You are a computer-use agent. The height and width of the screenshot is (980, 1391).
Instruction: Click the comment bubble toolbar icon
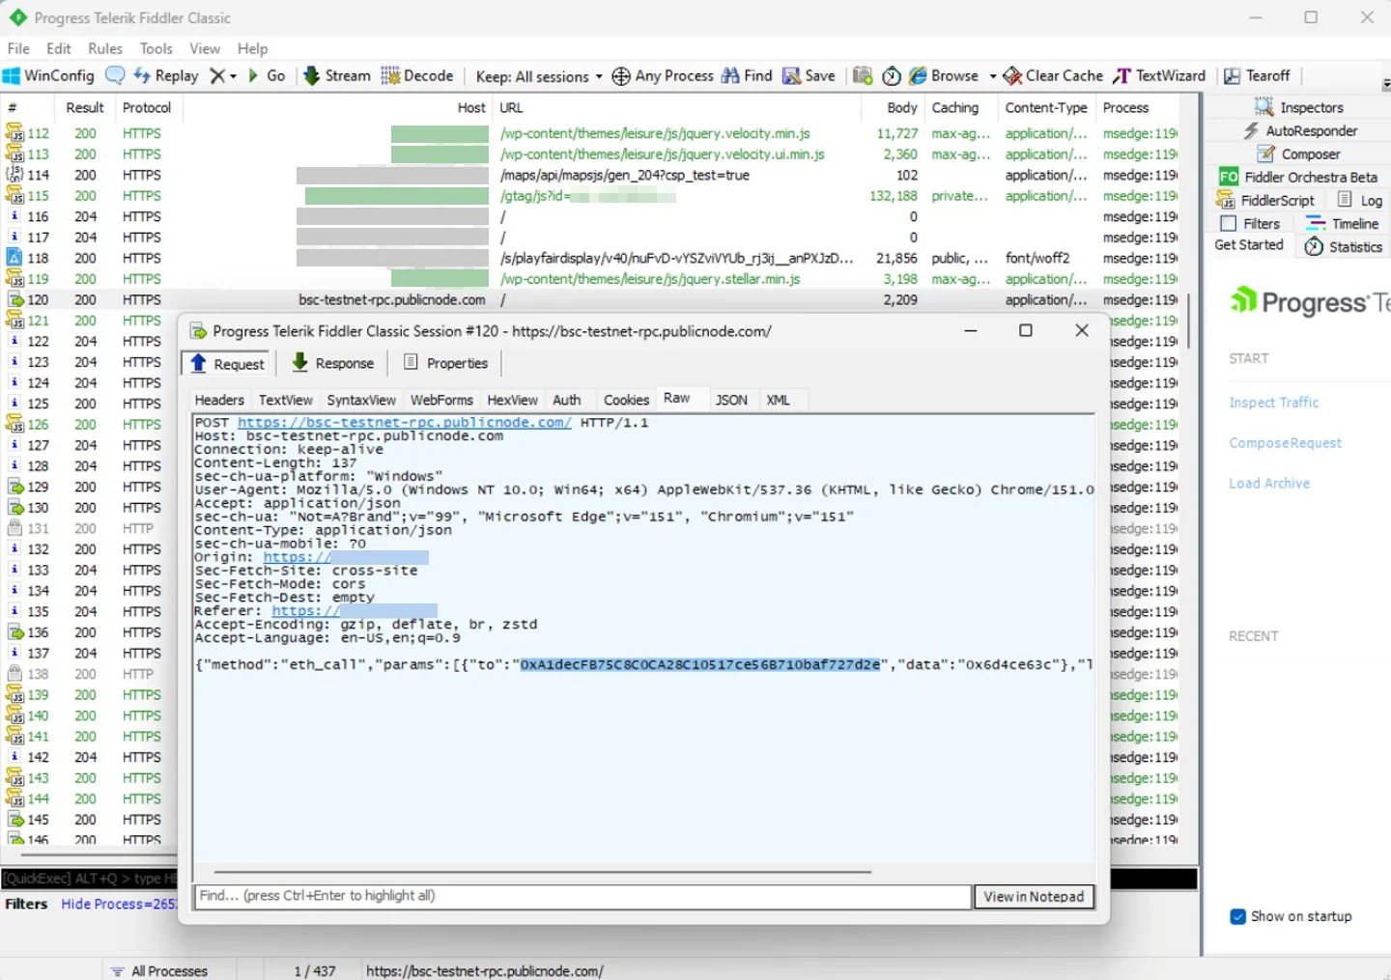tap(115, 75)
